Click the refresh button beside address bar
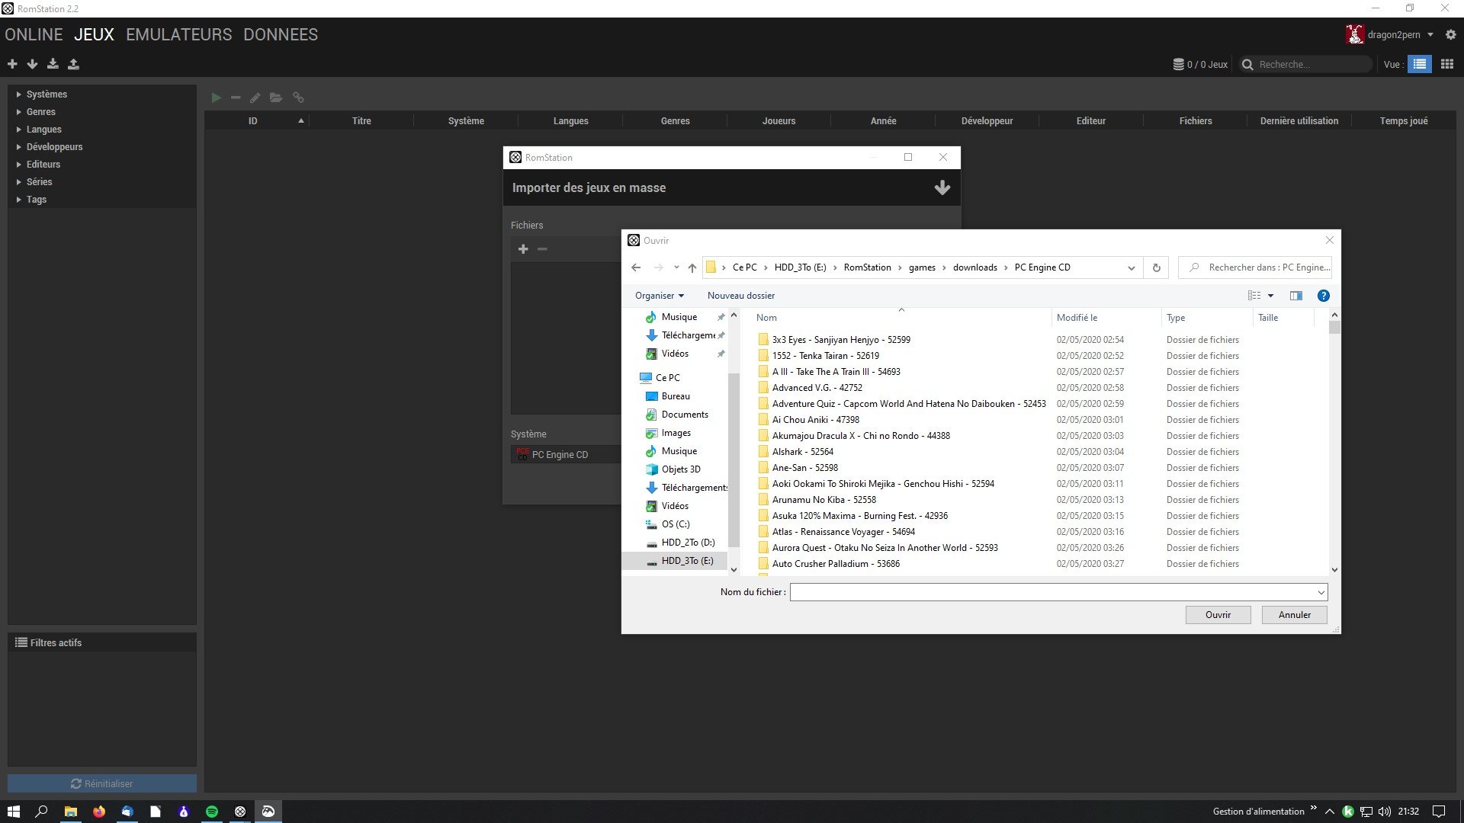 coord(1156,267)
